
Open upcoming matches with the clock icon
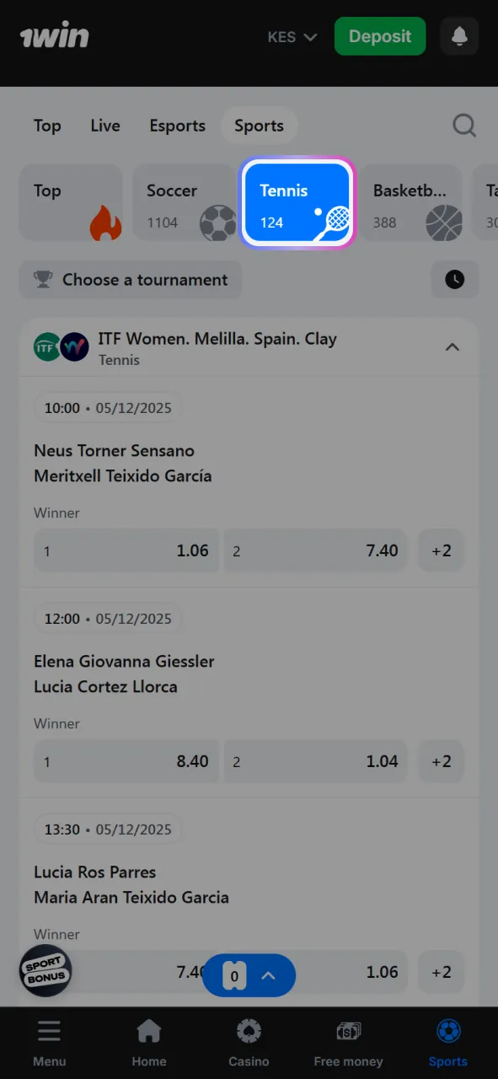[x=454, y=279]
